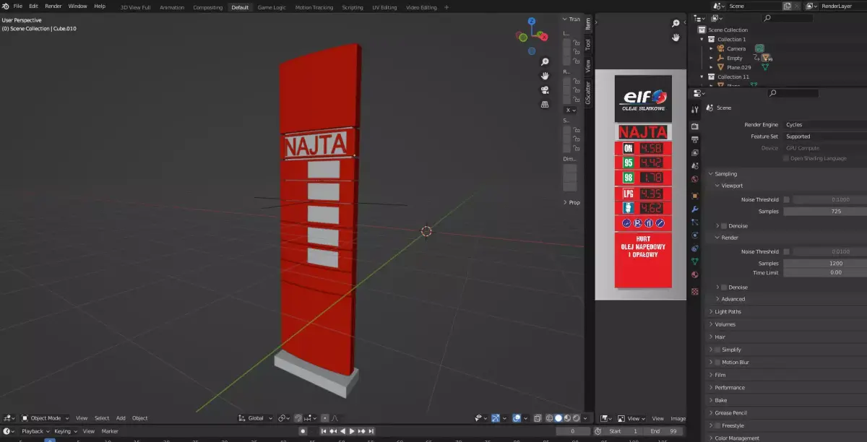Click the Time Limit field showing 0.00
Viewport: 867px width, 442px height.
[x=825, y=272]
